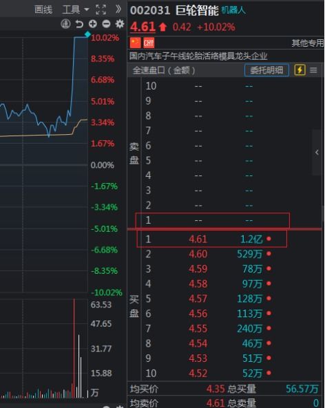Zoom out the chart with the minus icon

coord(106,24)
